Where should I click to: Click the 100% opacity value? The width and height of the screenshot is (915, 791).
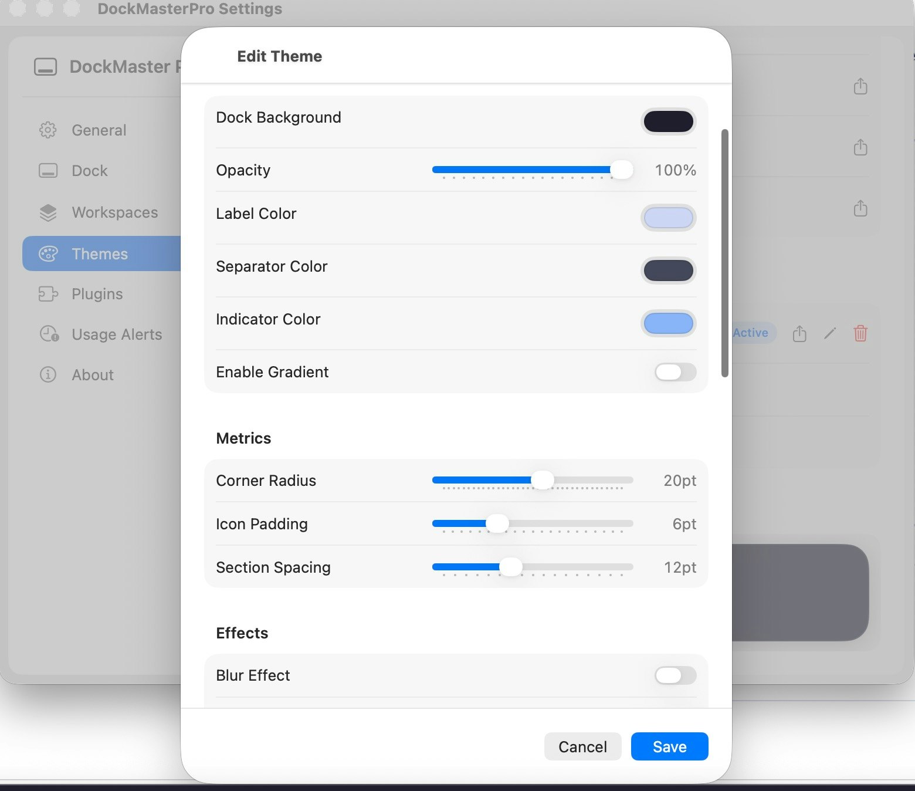click(x=675, y=170)
